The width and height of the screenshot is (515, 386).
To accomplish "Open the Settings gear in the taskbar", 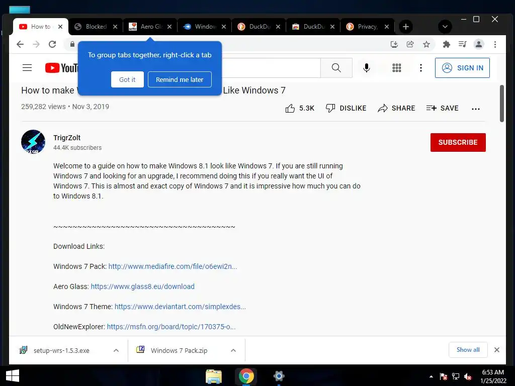I will click(279, 376).
